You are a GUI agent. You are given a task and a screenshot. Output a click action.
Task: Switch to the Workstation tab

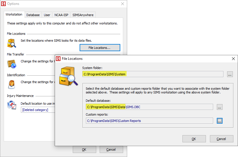point(14,14)
